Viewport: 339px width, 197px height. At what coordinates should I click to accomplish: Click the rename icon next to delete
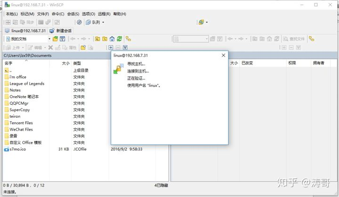tap(58, 48)
